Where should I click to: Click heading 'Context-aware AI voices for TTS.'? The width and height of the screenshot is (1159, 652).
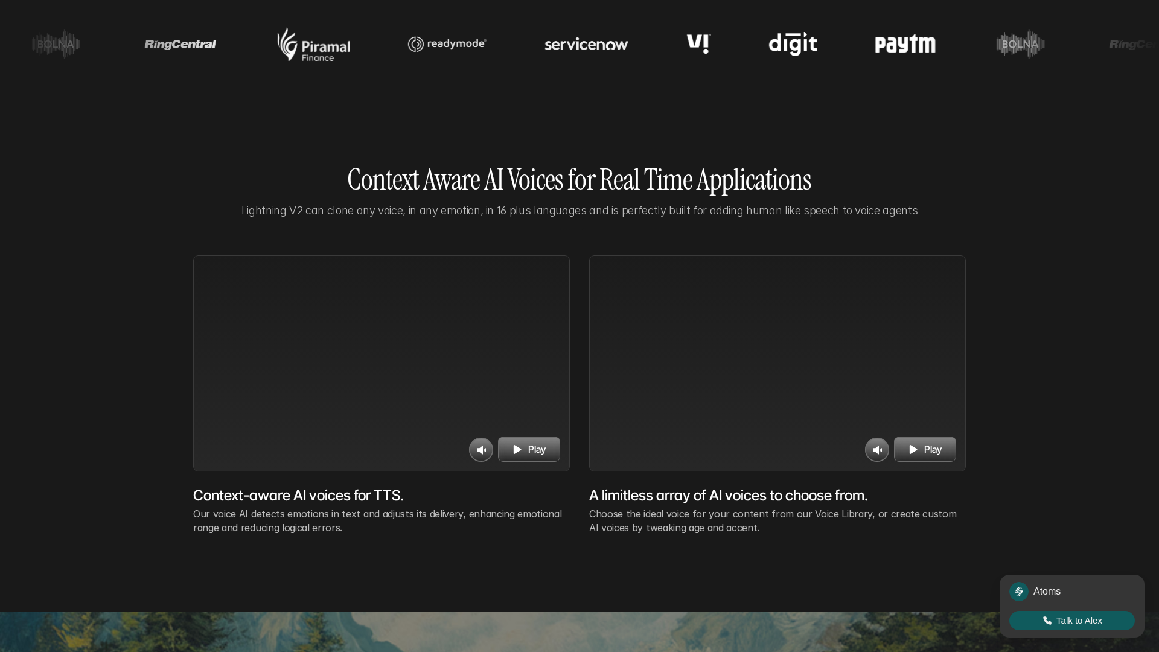[x=298, y=495]
